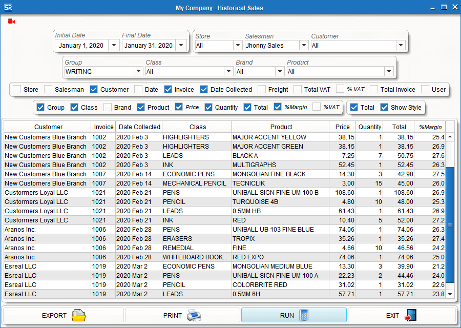Screen dimensions: 461x328
Task: Uncheck the Product checkbox
Action: coord(141,108)
